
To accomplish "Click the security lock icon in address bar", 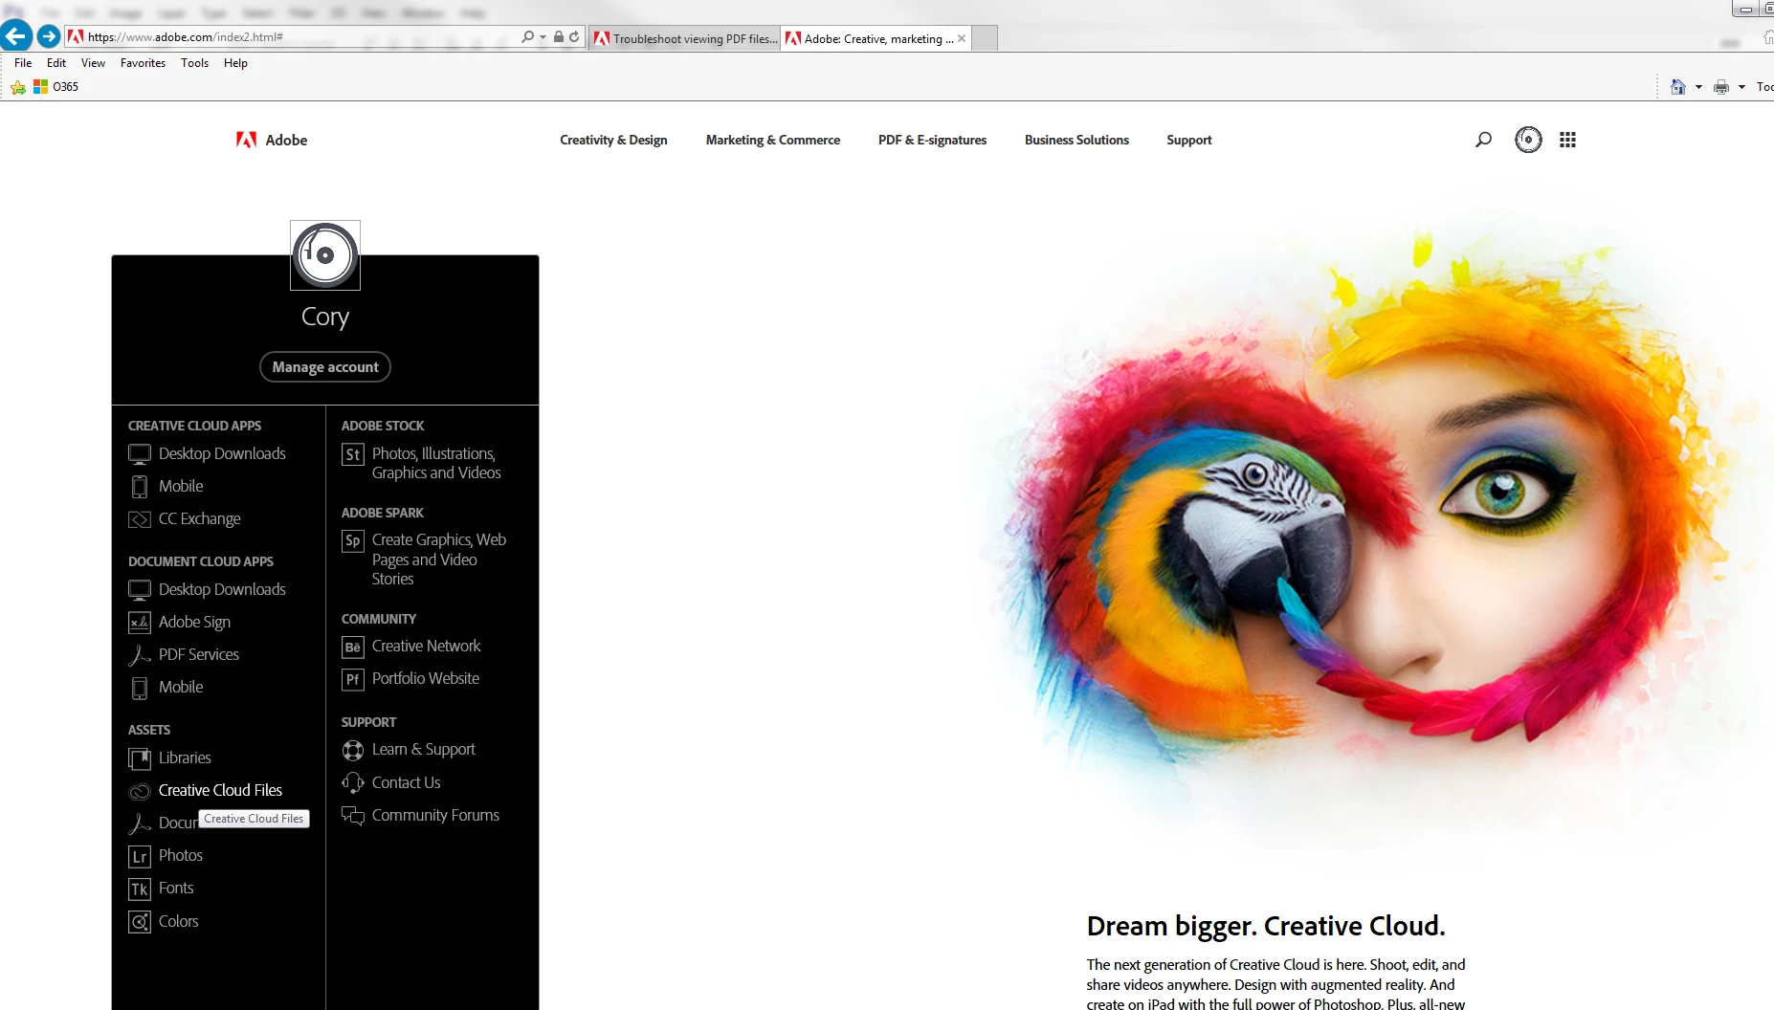I will coord(559,36).
